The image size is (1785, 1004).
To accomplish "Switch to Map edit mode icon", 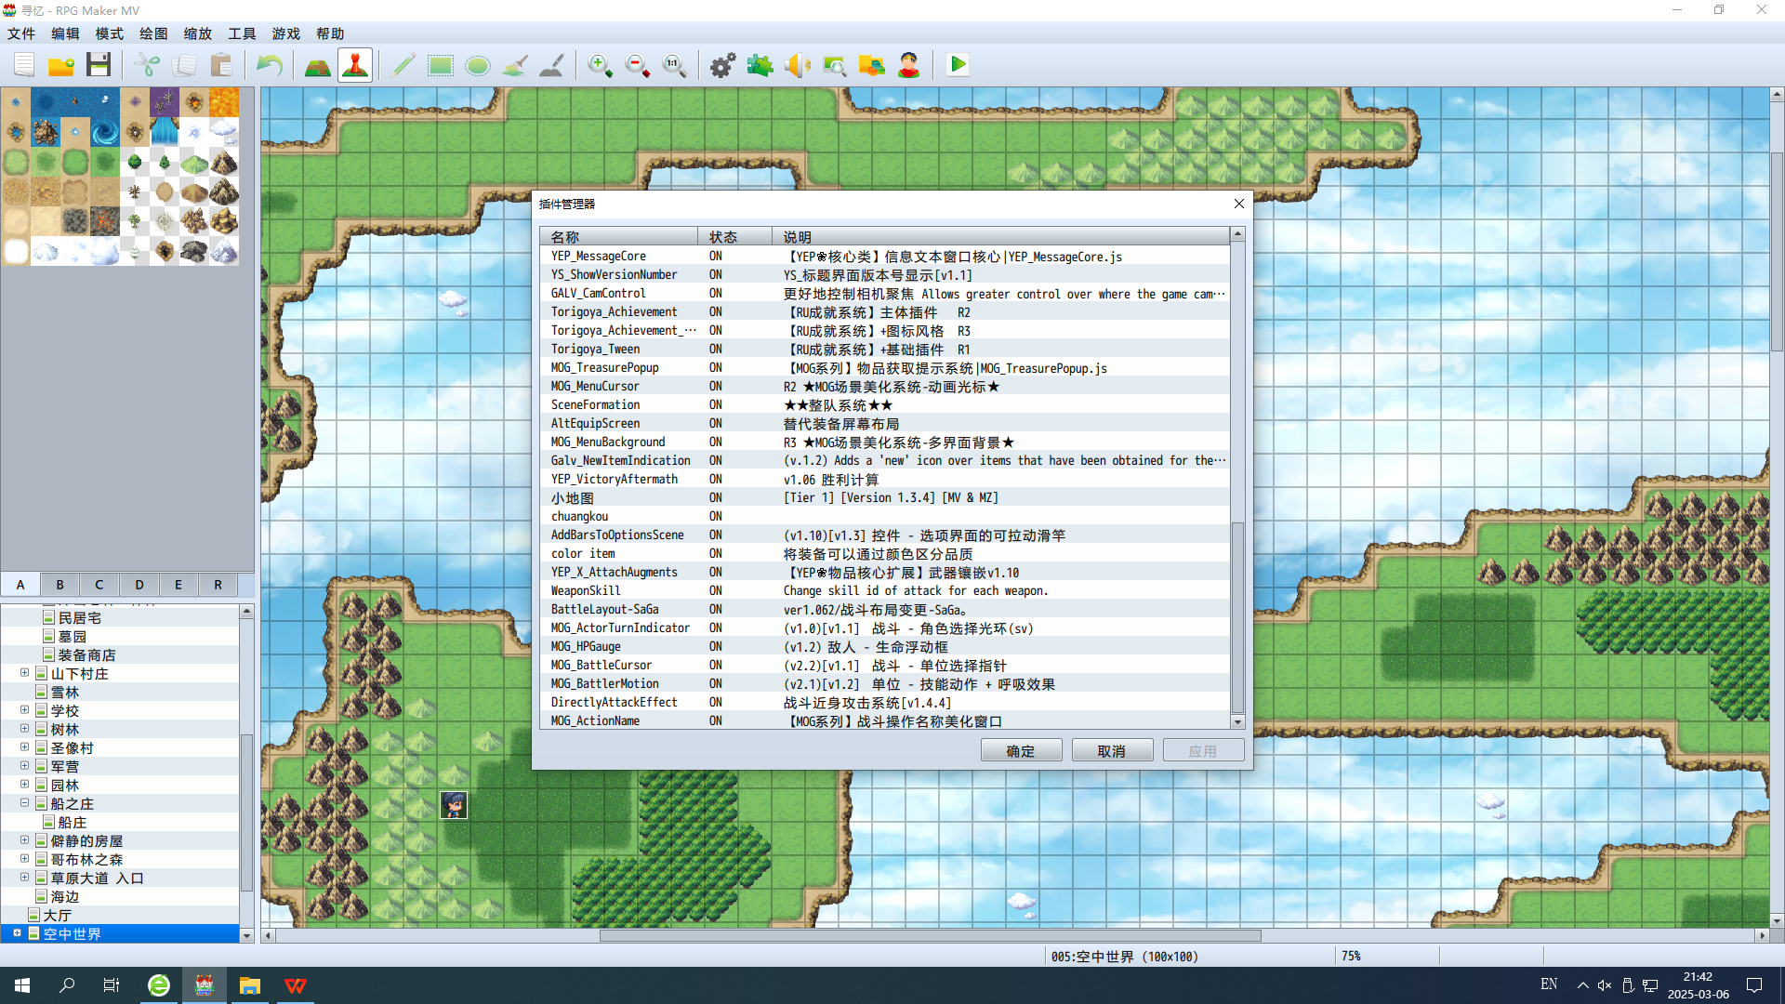I will (318, 65).
